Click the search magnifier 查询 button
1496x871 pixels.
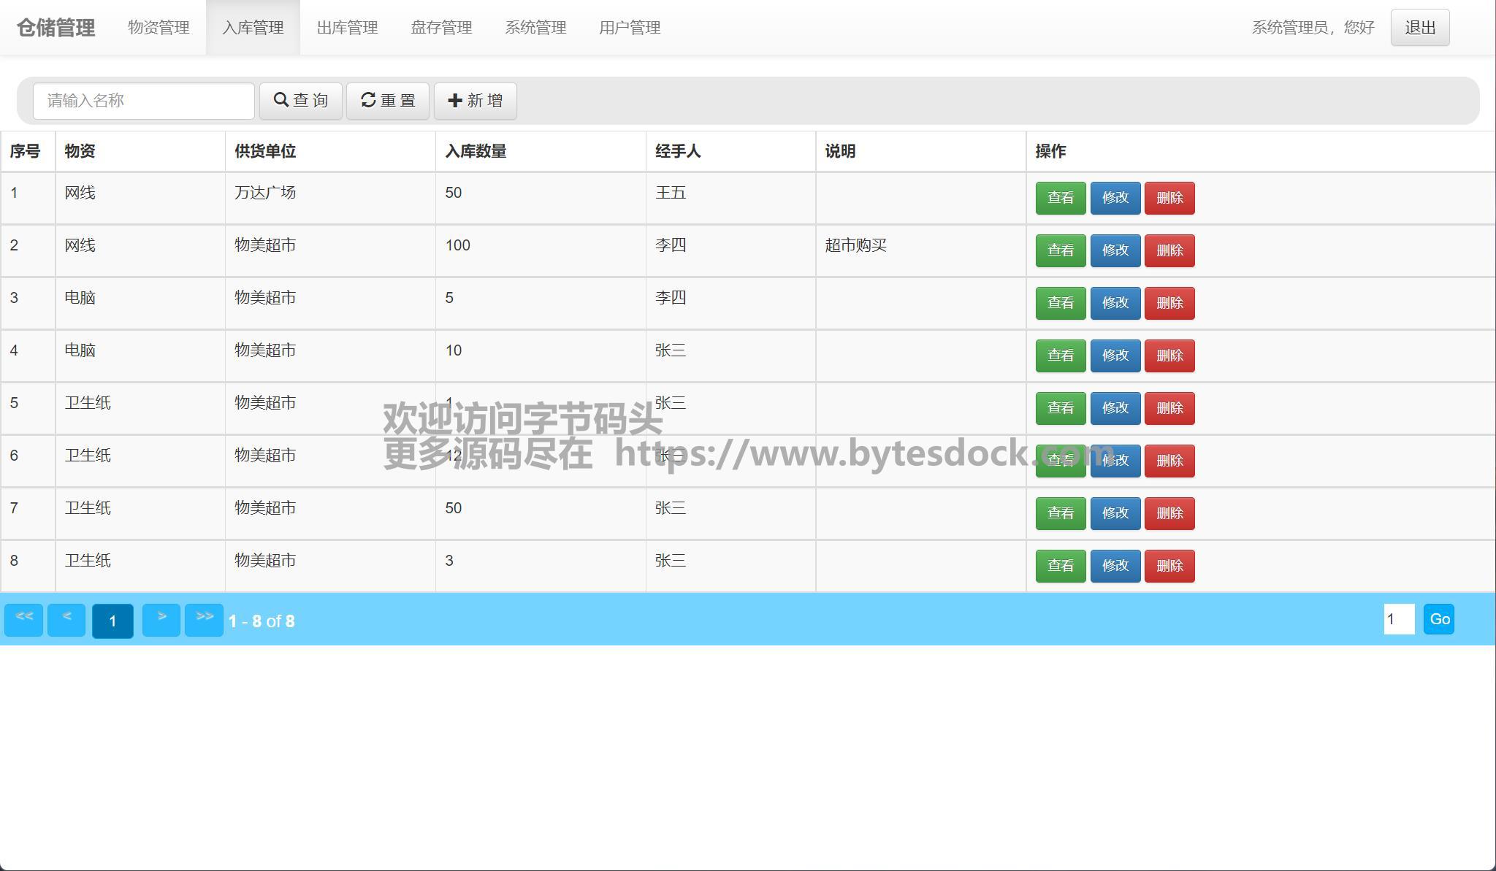click(300, 101)
